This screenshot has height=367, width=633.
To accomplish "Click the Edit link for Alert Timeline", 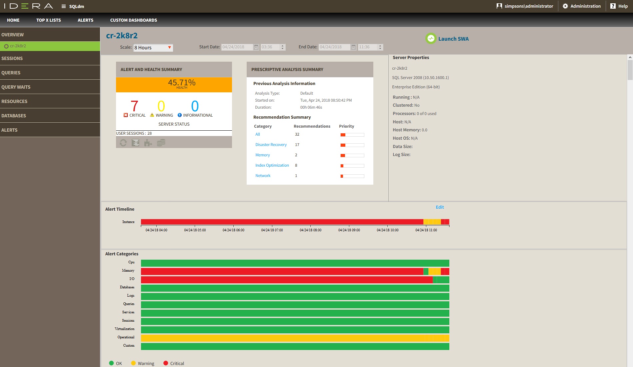I will [440, 207].
